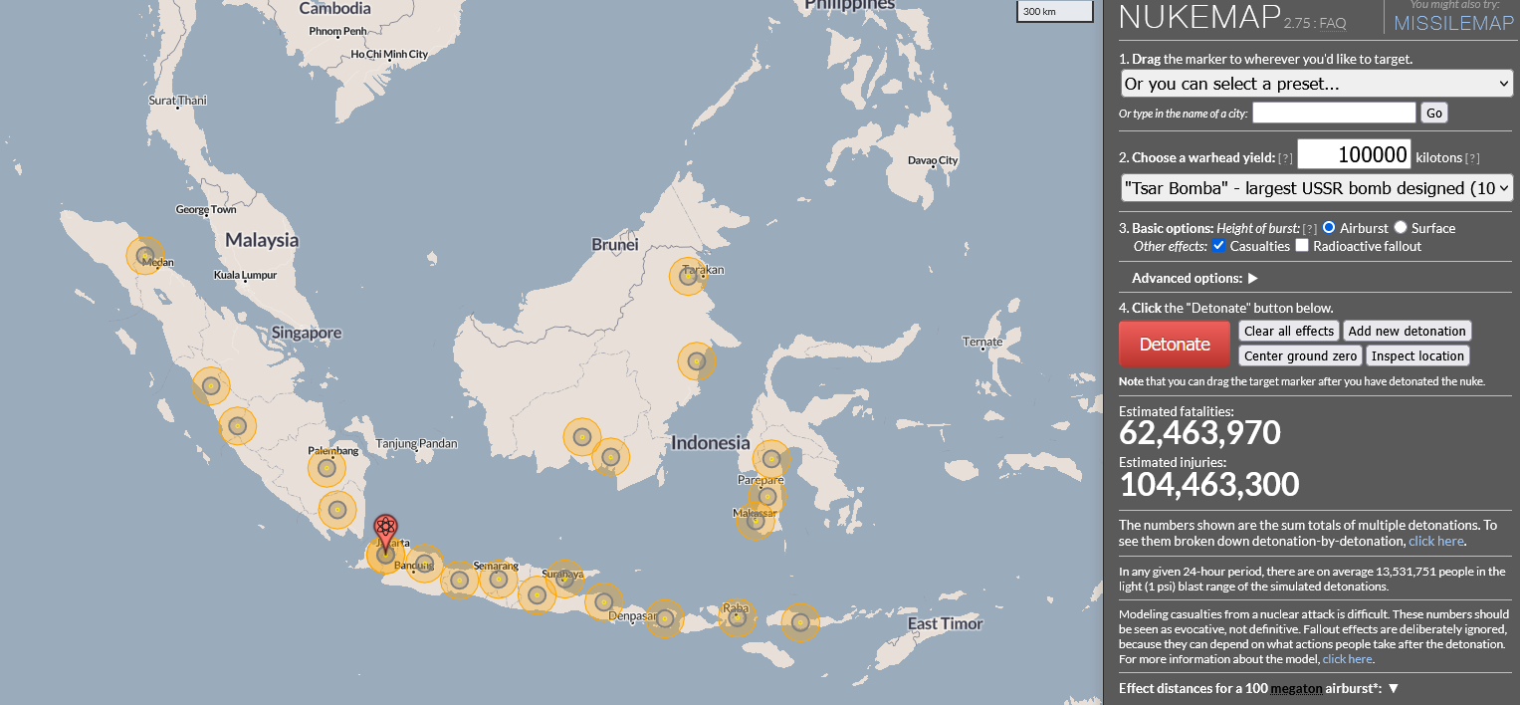Open the MISSILEMAP link
The width and height of the screenshot is (1520, 705).
coord(1453,24)
